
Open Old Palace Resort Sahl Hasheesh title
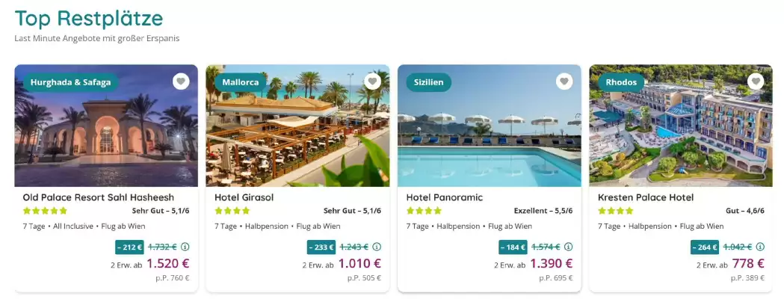[98, 197]
